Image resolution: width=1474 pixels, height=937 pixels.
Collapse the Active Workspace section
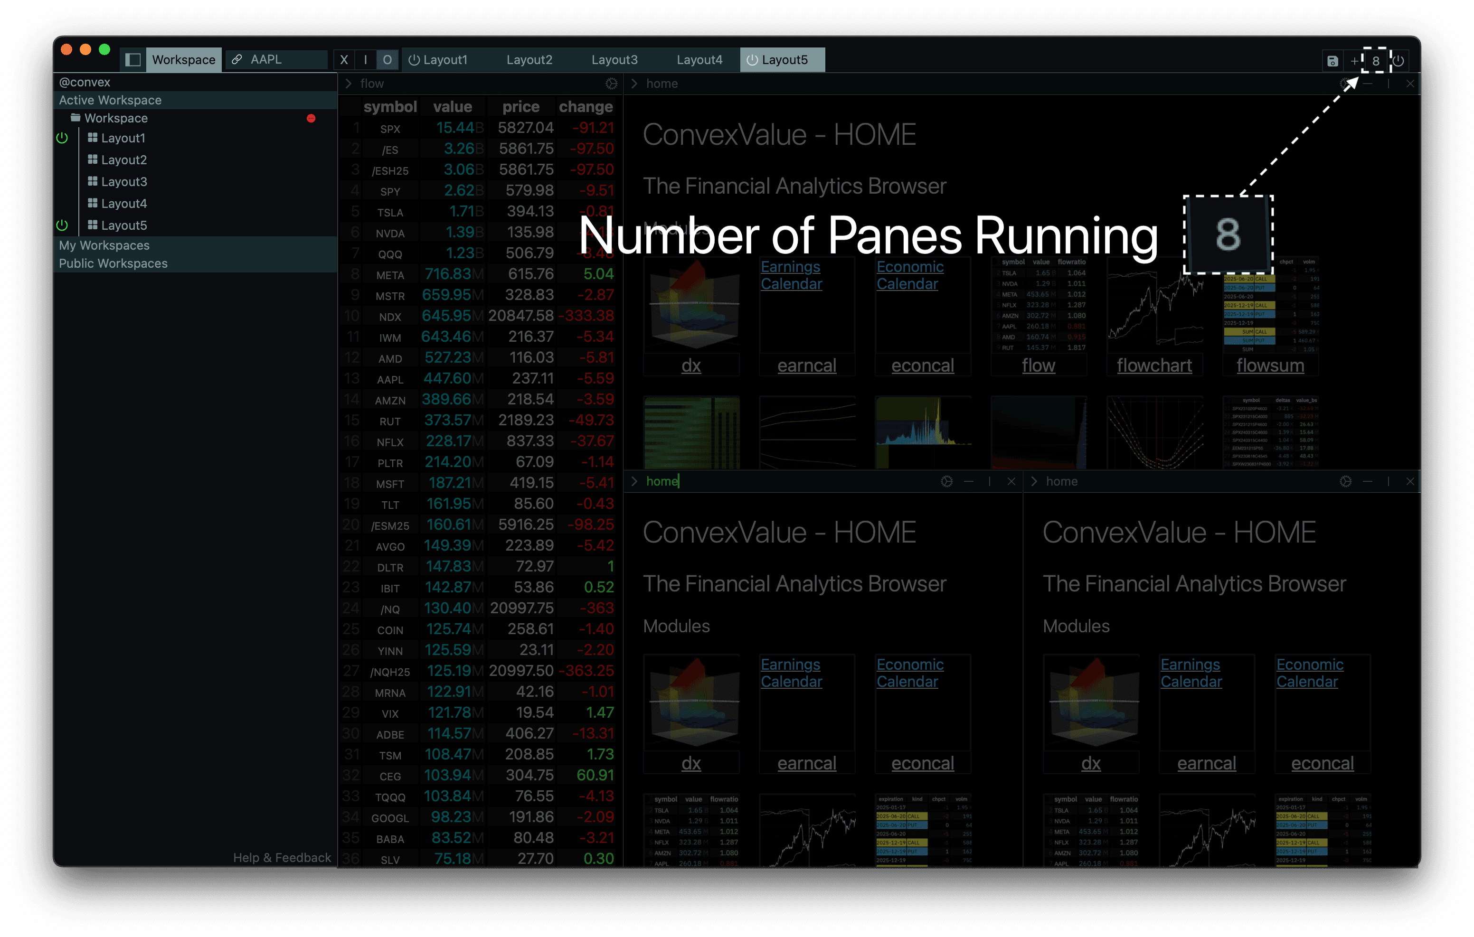pyautogui.click(x=195, y=100)
